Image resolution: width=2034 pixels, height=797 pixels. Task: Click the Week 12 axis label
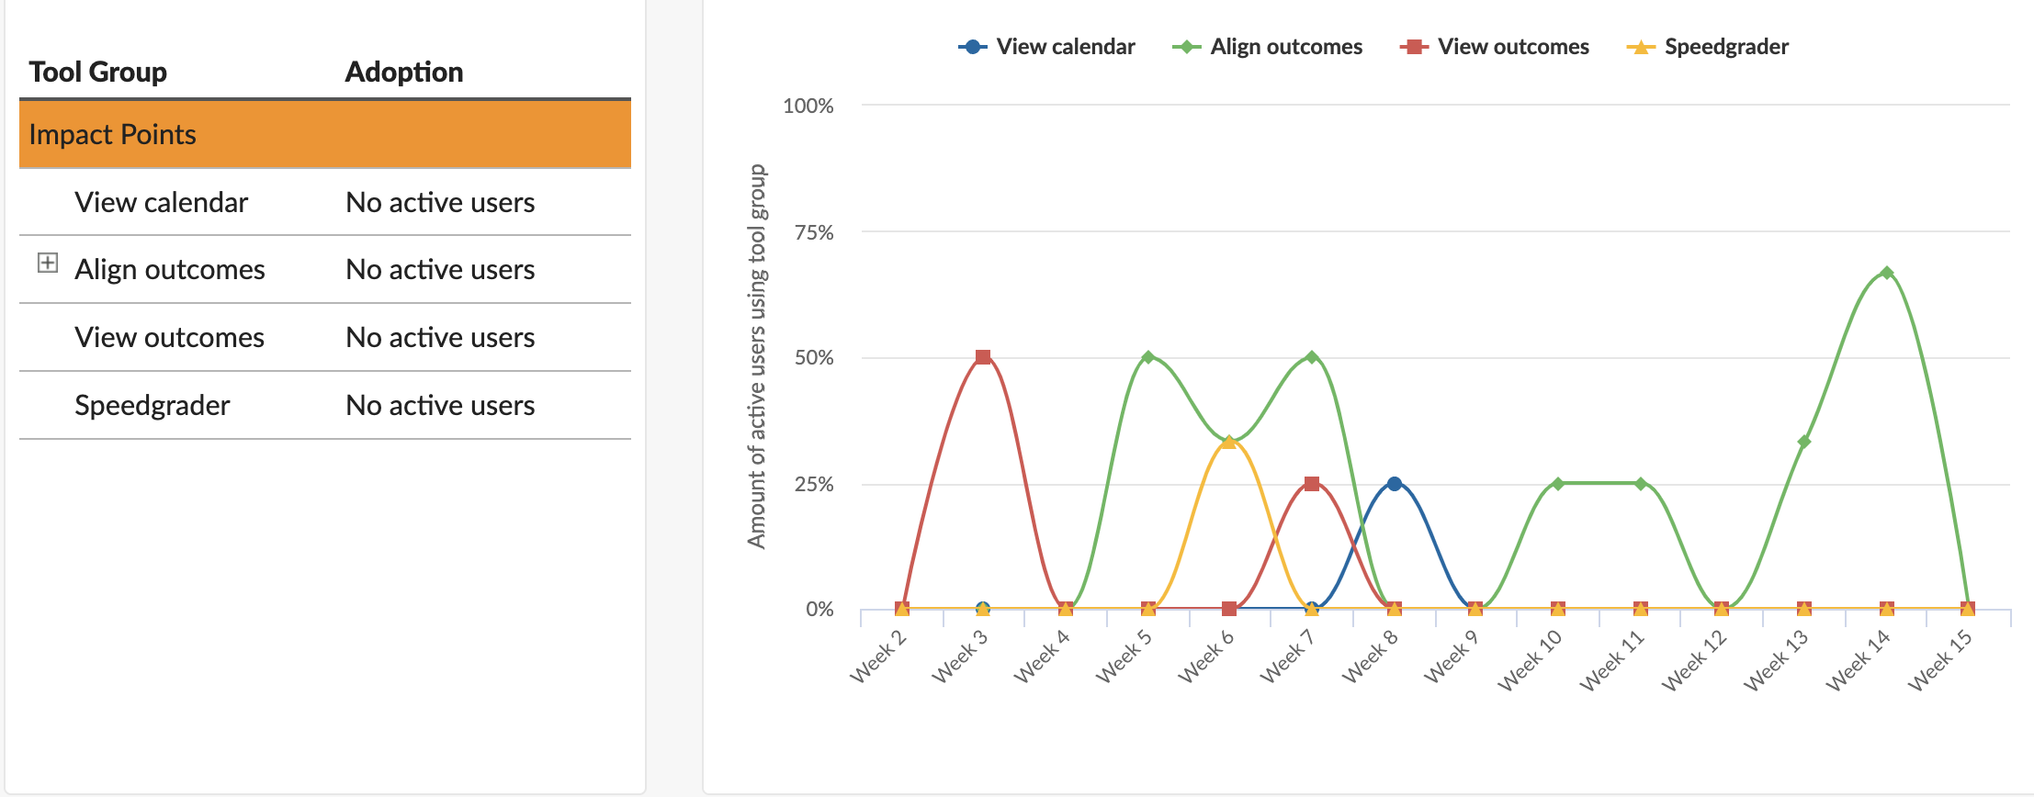(x=1695, y=659)
